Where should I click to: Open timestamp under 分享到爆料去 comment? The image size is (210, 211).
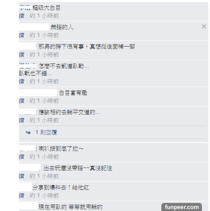pyautogui.click(x=44, y=196)
